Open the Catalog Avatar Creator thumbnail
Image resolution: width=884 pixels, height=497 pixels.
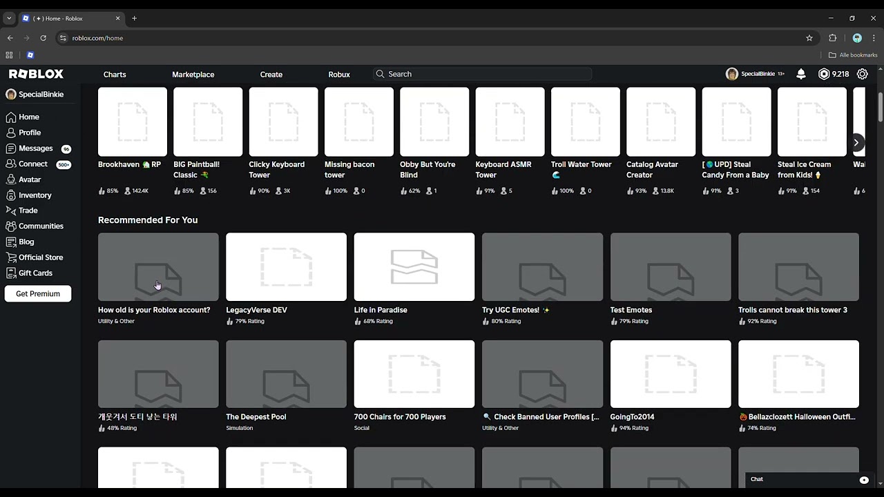click(661, 121)
